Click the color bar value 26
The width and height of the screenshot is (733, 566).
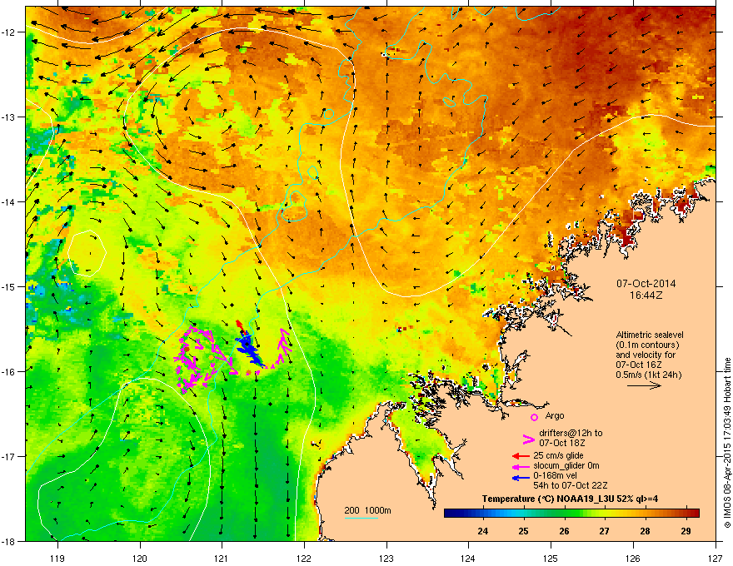[x=564, y=531]
